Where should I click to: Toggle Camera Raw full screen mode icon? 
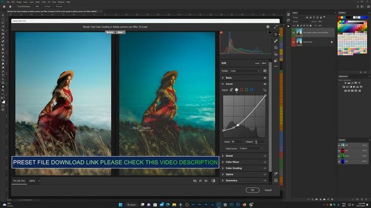pyautogui.click(x=276, y=27)
